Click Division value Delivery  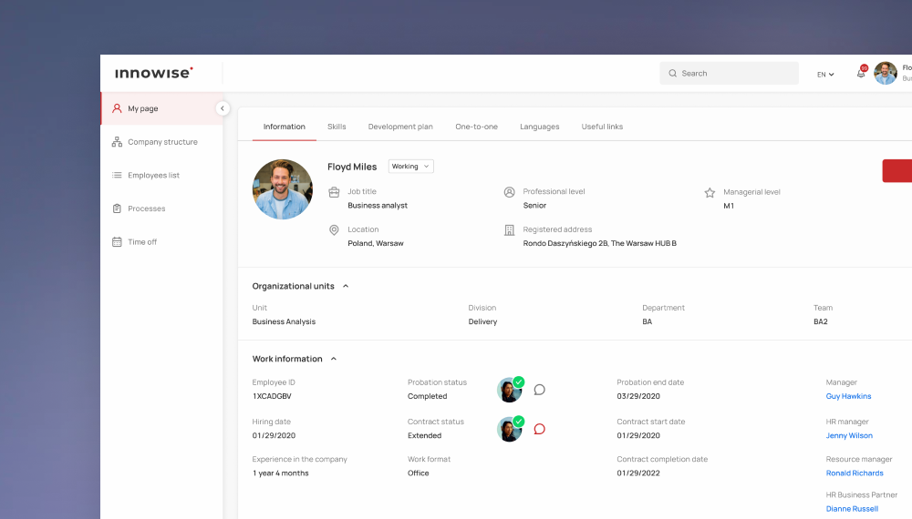click(482, 321)
